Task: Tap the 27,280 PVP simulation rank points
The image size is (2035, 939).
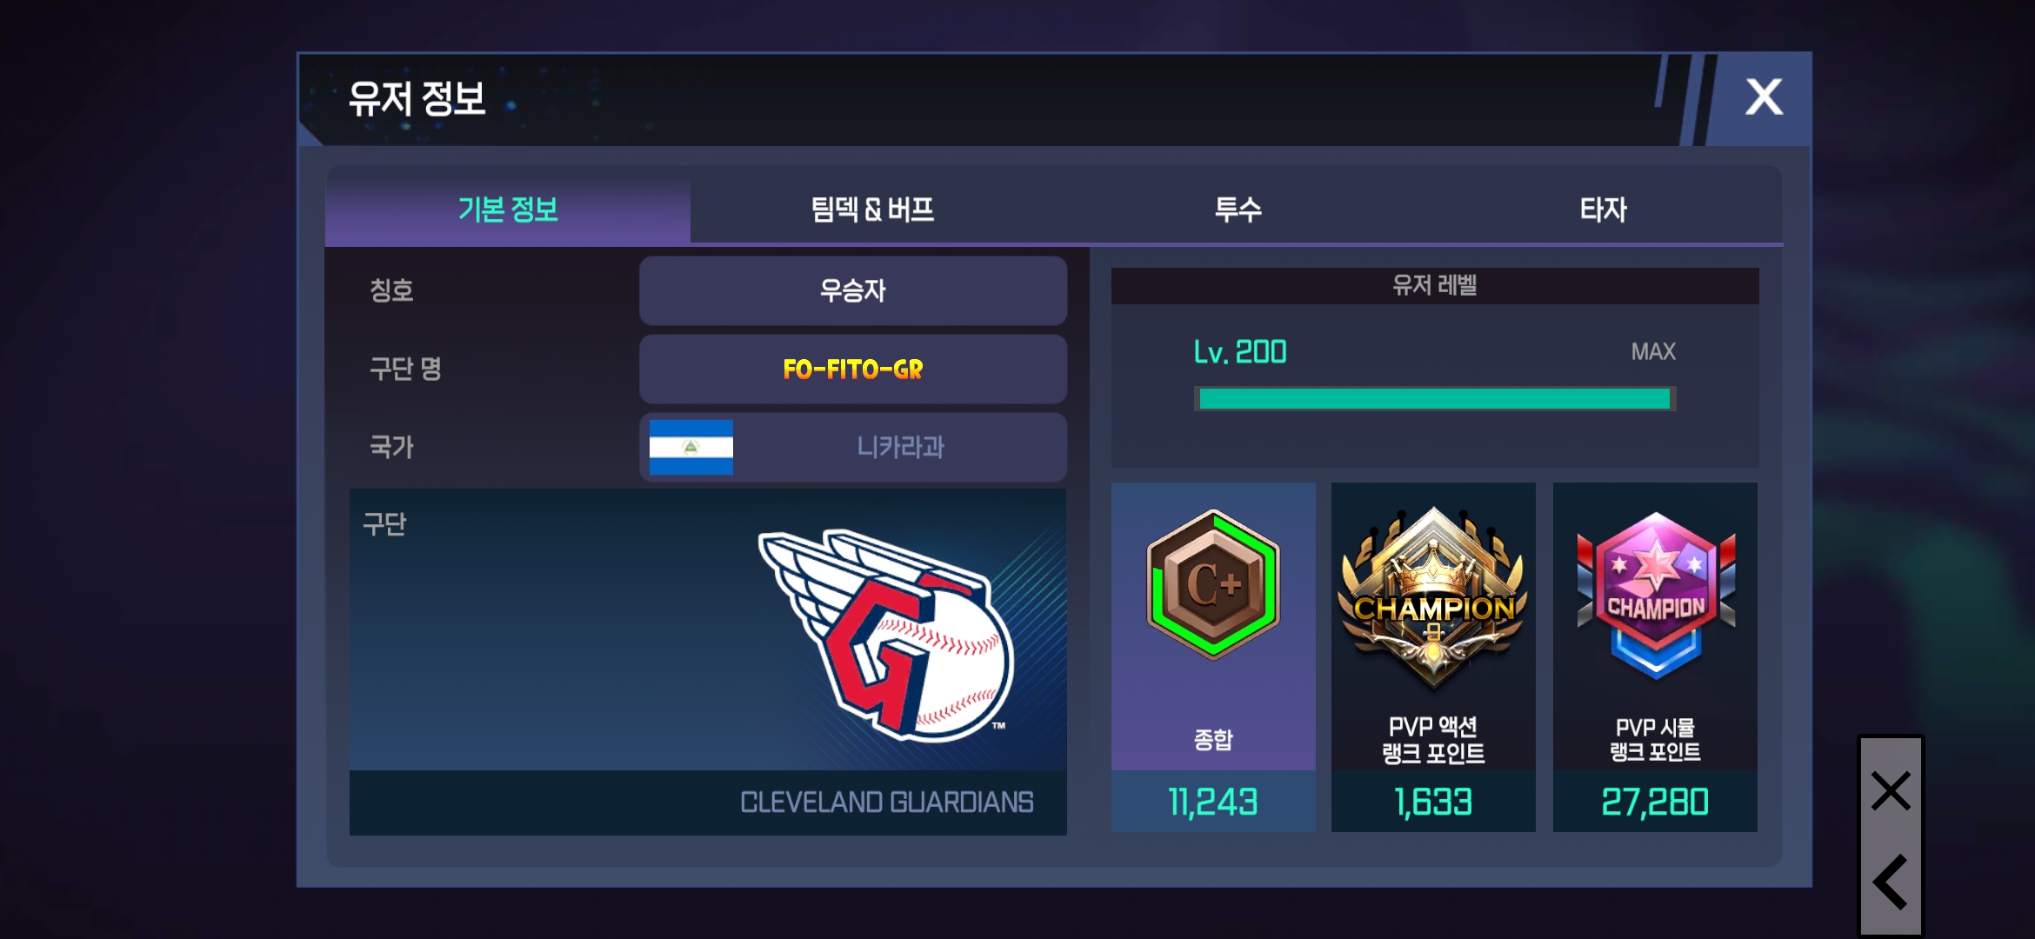Action: (1655, 802)
